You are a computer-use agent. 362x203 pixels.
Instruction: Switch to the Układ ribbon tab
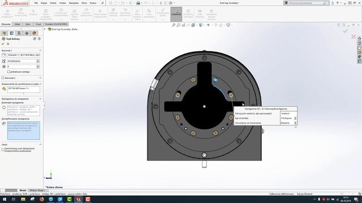[x=18, y=24]
